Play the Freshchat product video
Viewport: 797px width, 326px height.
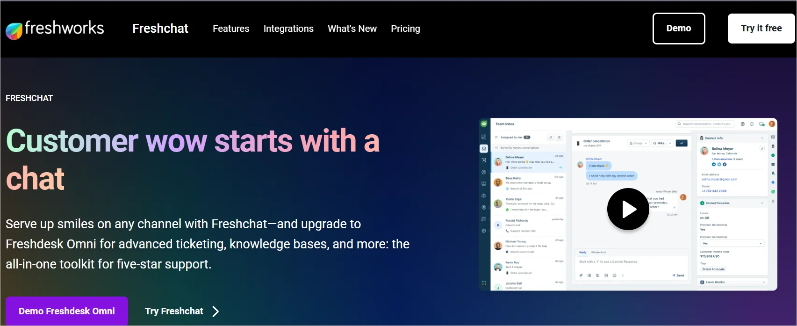pos(628,209)
